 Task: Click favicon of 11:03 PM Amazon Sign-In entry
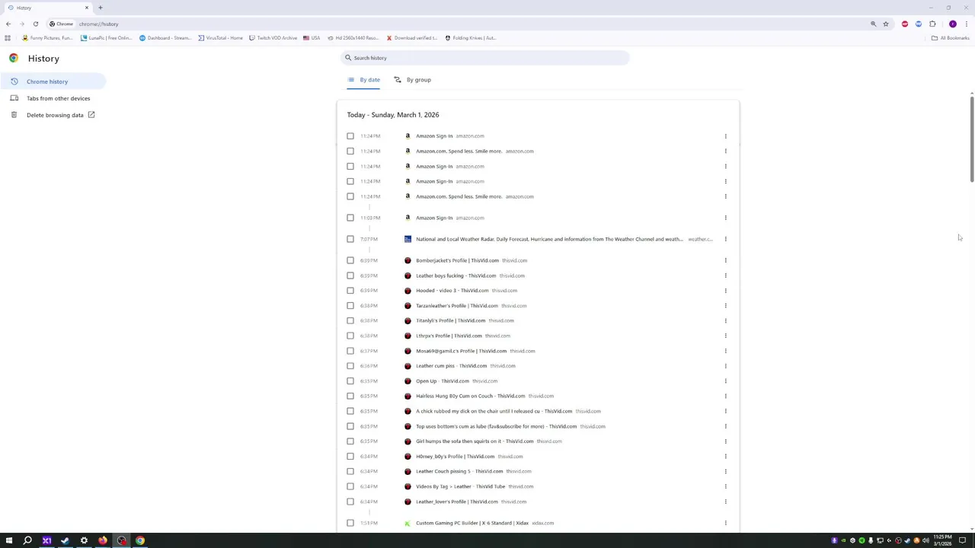tap(408, 218)
